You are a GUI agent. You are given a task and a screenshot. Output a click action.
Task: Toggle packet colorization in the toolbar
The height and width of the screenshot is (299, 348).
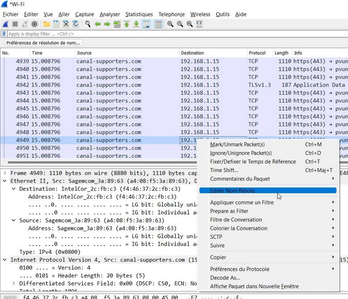[158, 24]
